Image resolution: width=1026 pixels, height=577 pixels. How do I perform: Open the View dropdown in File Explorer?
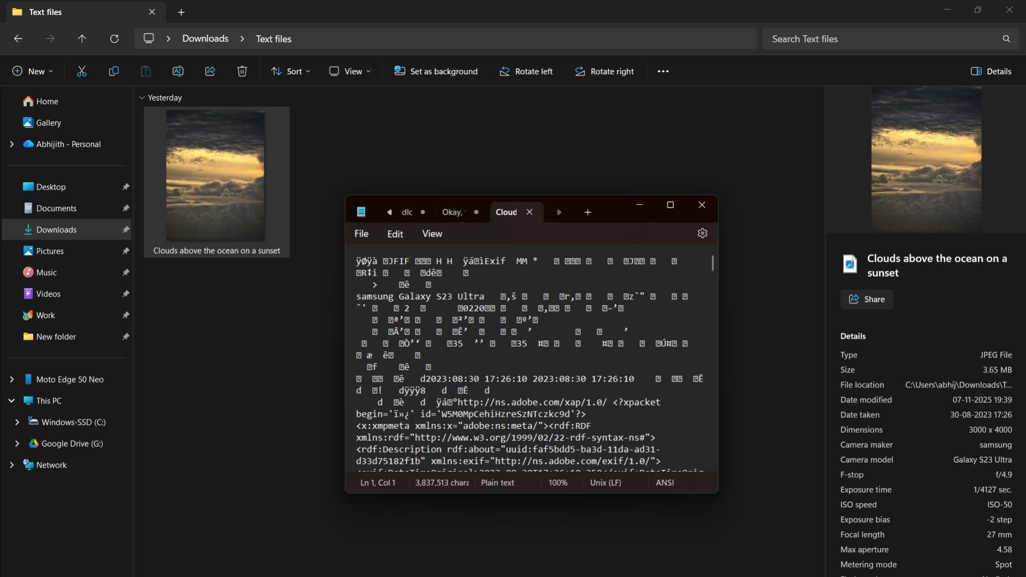click(350, 71)
